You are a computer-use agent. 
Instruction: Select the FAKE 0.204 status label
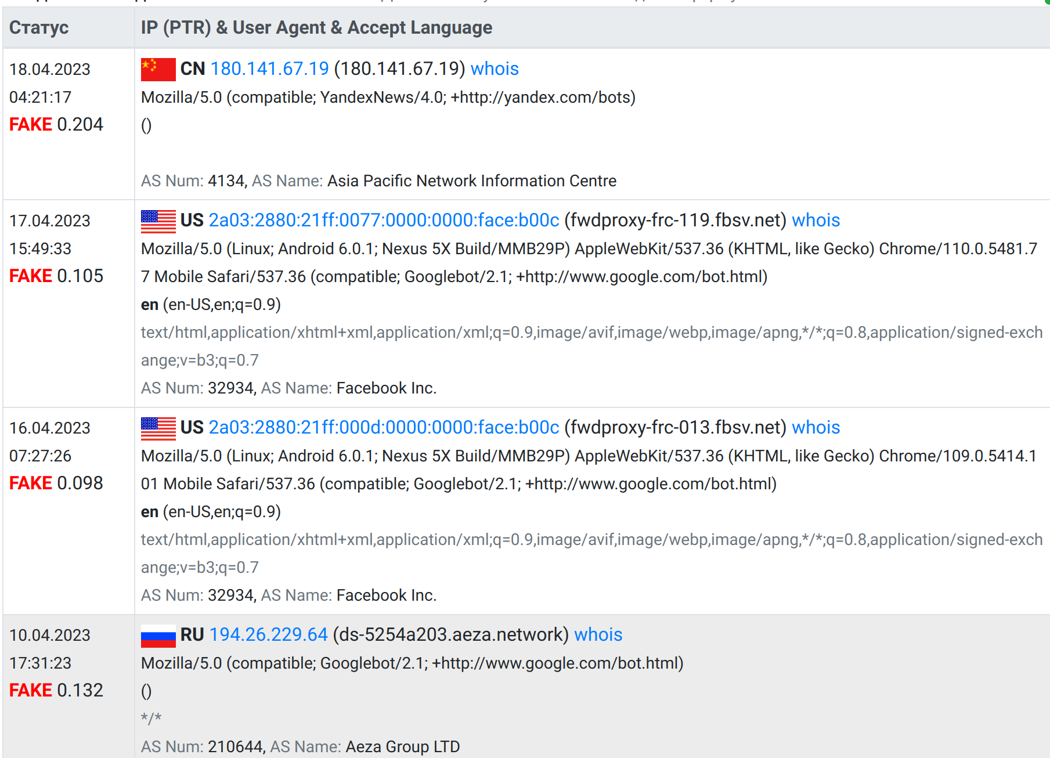(x=56, y=124)
